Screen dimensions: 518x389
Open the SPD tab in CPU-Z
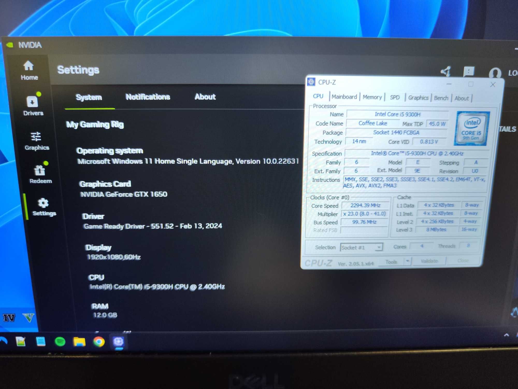click(x=395, y=98)
